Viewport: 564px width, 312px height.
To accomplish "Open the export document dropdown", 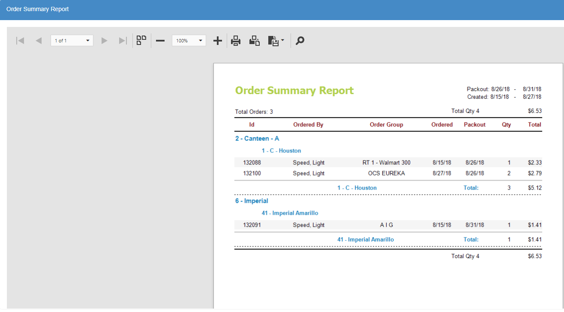I will click(276, 41).
